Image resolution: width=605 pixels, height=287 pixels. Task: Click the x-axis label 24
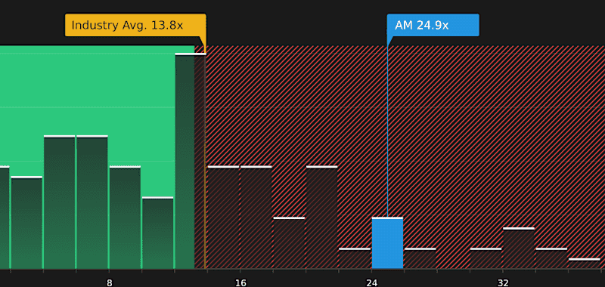point(371,283)
